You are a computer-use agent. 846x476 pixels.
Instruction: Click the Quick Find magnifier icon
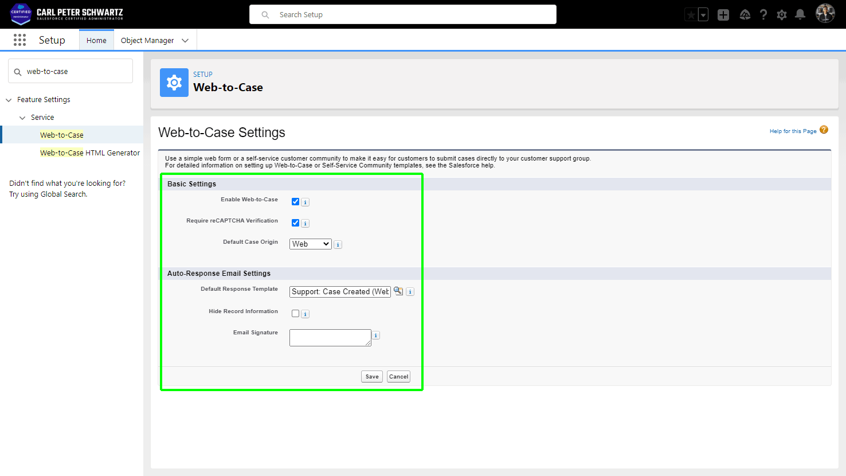tap(18, 72)
